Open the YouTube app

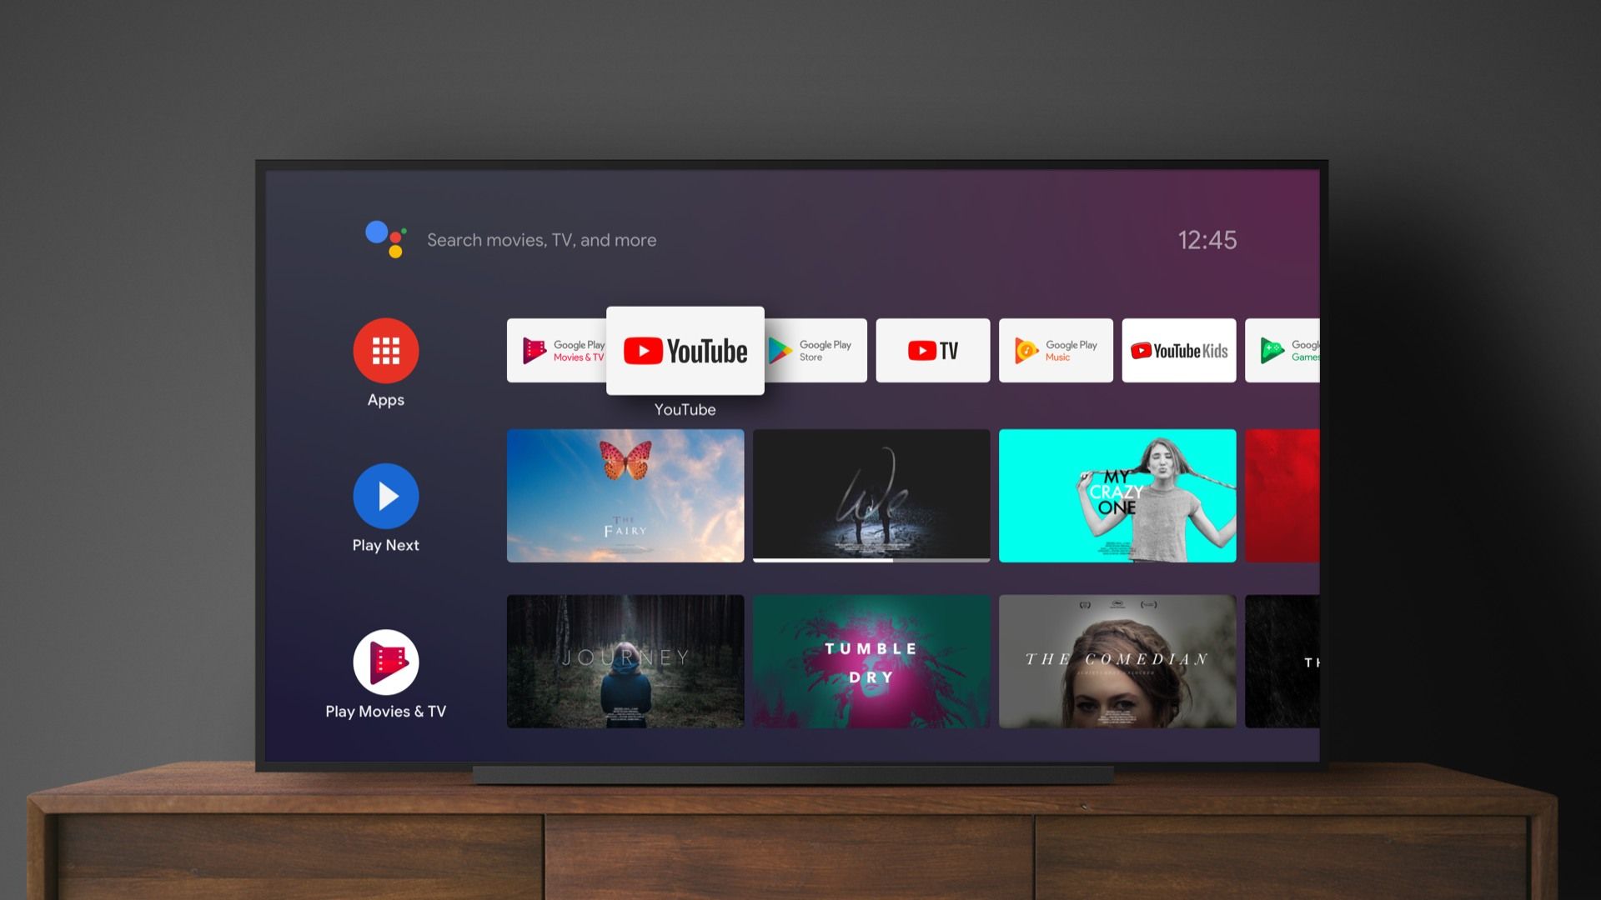(685, 352)
